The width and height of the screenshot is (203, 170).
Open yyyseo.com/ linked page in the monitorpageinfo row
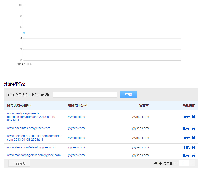pos(76,155)
